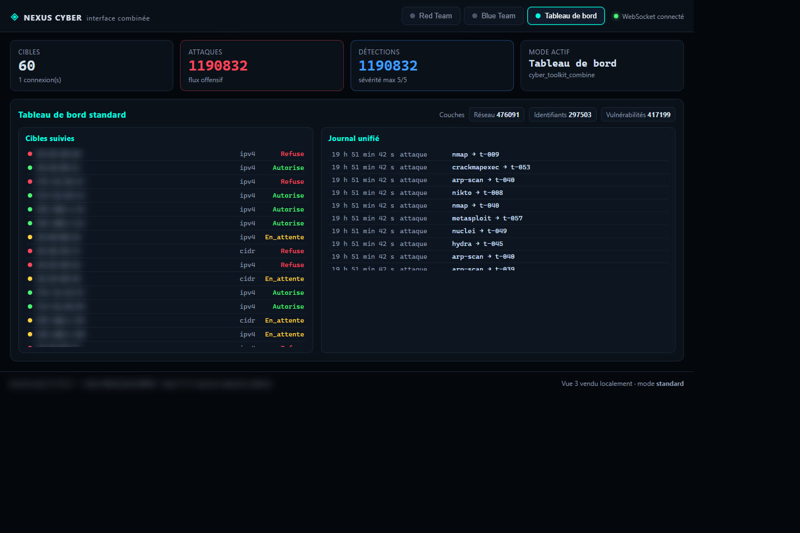Screen dimensions: 800x533
Task: Click the arrow in the hydra journal entry
Action: point(478,244)
